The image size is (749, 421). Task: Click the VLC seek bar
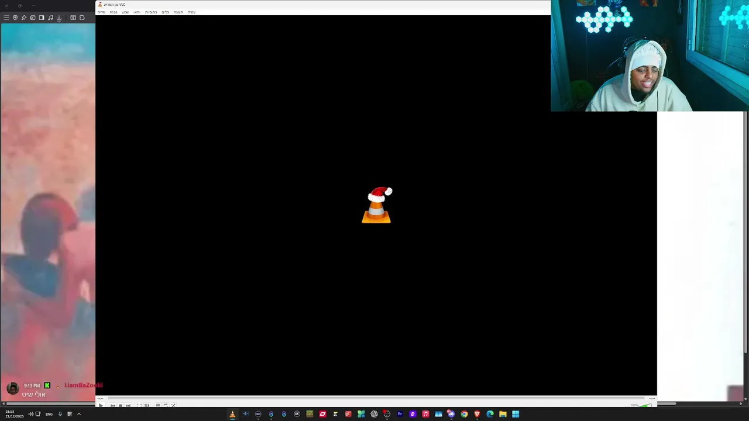(x=377, y=398)
